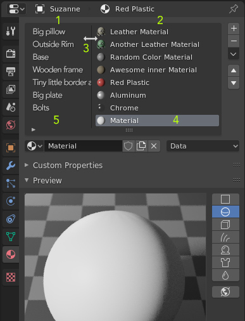Toggle fake user shield icon
This screenshot has width=245, height=321.
coord(128,146)
